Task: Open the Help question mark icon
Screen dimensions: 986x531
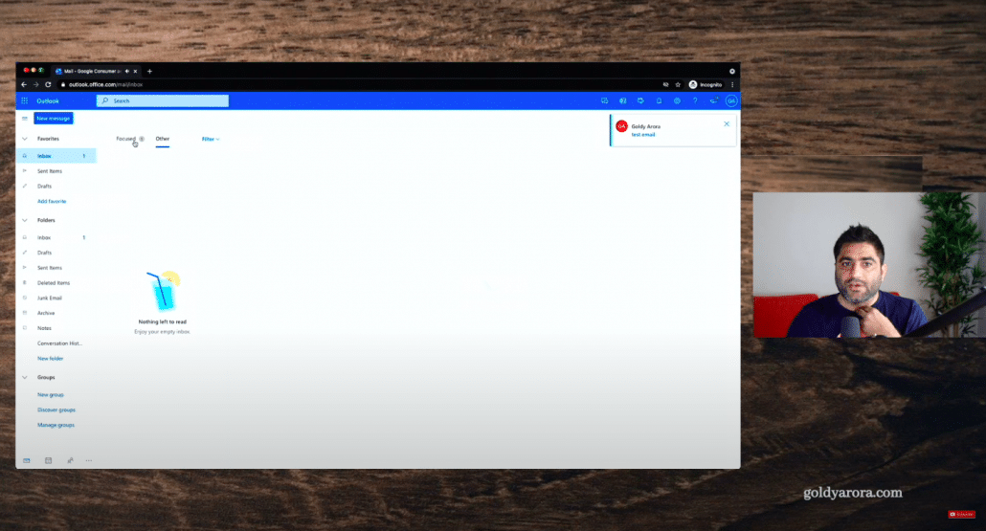Action: [695, 100]
